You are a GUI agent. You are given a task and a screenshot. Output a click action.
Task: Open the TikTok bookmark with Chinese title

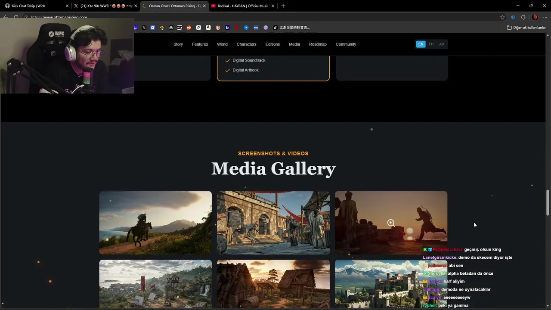point(291,28)
